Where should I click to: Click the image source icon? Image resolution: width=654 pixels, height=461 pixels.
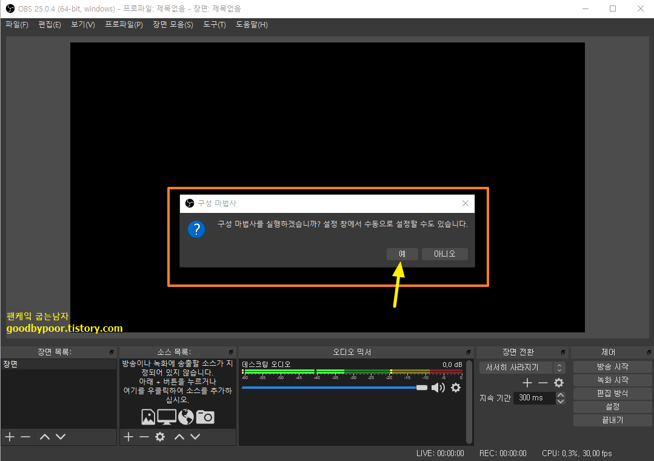pyautogui.click(x=148, y=417)
